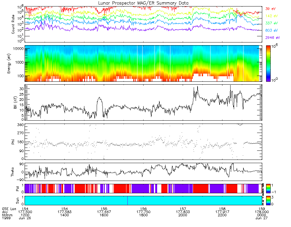291x227 pixels.
Task: Click the '0000' time tick label
Action: [262, 215]
